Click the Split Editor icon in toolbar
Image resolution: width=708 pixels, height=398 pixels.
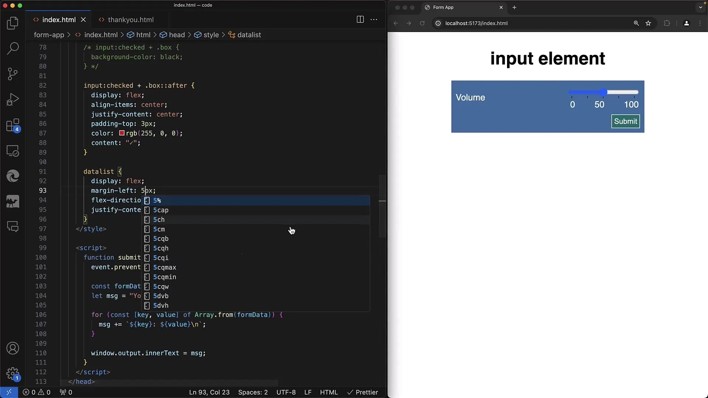coord(360,19)
